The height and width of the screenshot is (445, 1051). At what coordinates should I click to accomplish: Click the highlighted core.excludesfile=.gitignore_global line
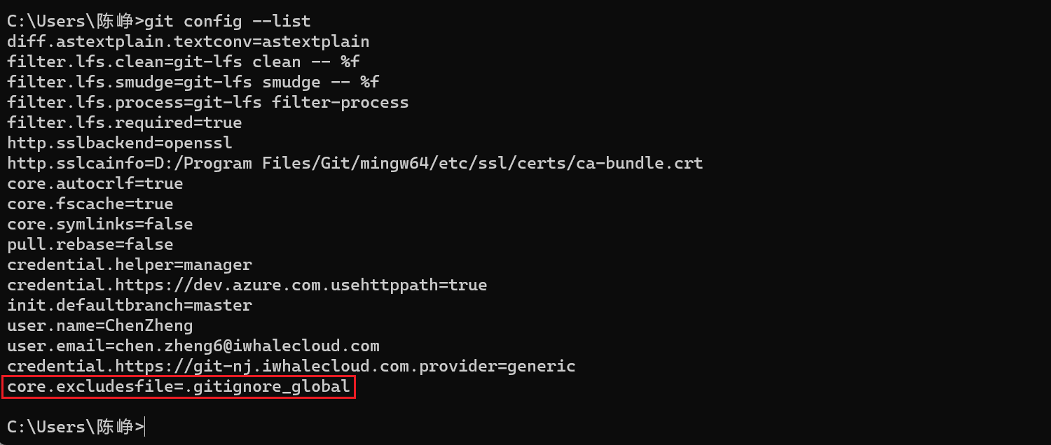click(x=179, y=387)
